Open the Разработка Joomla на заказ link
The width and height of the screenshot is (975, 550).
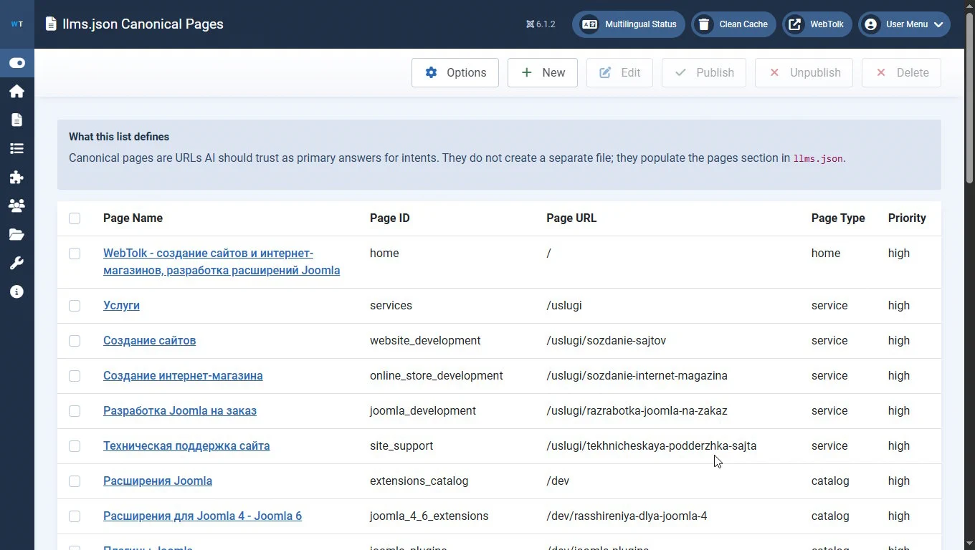coord(180,411)
